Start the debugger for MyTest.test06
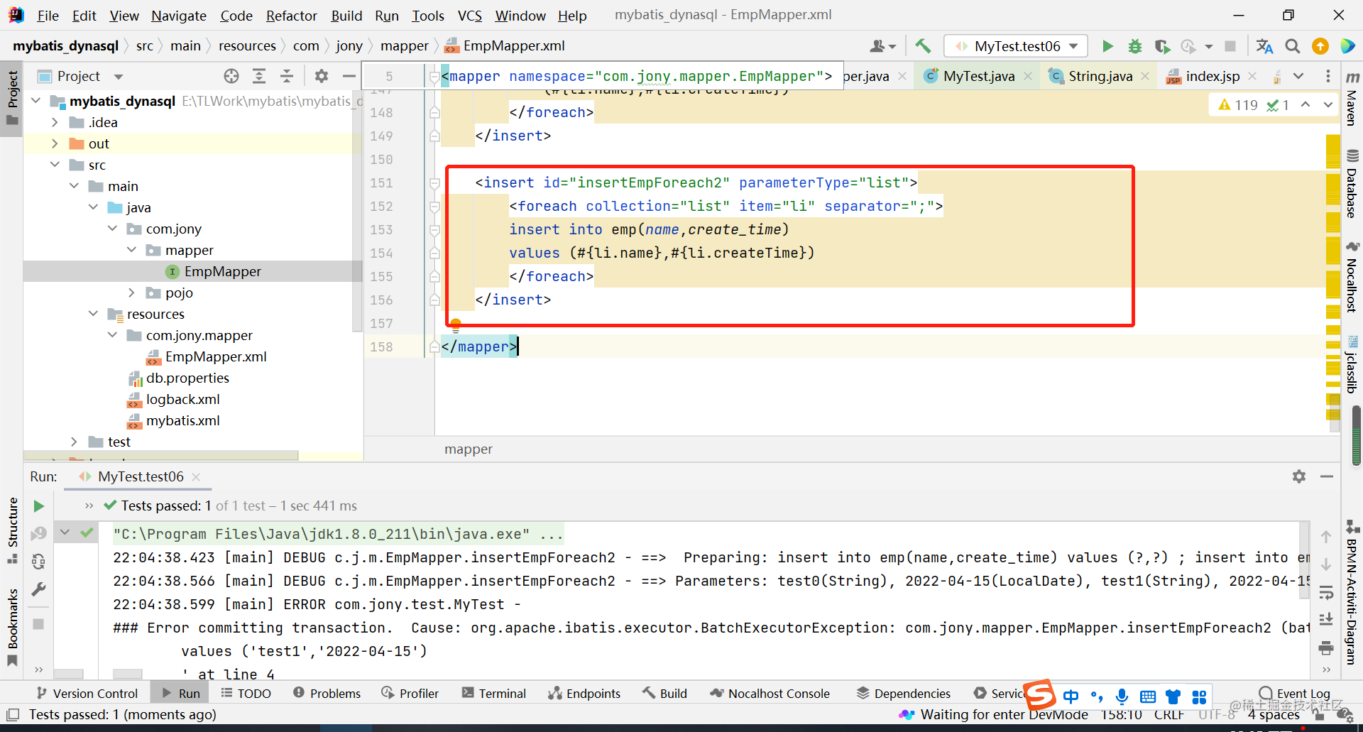 [x=1134, y=45]
